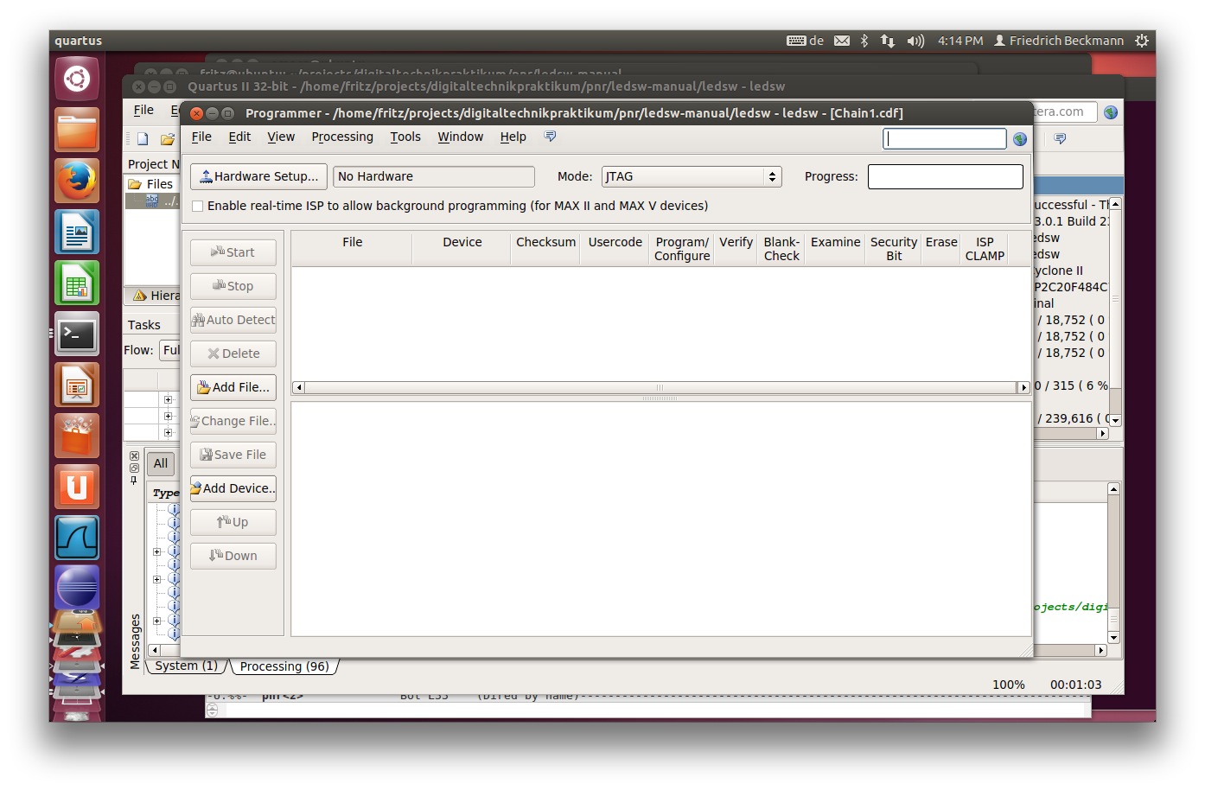Switch to the Processing (96) messages tab

pos(284,666)
